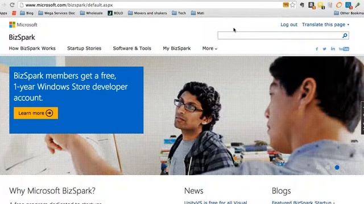
Task: Click the orange ring extension icon
Action: pyautogui.click(x=339, y=5)
